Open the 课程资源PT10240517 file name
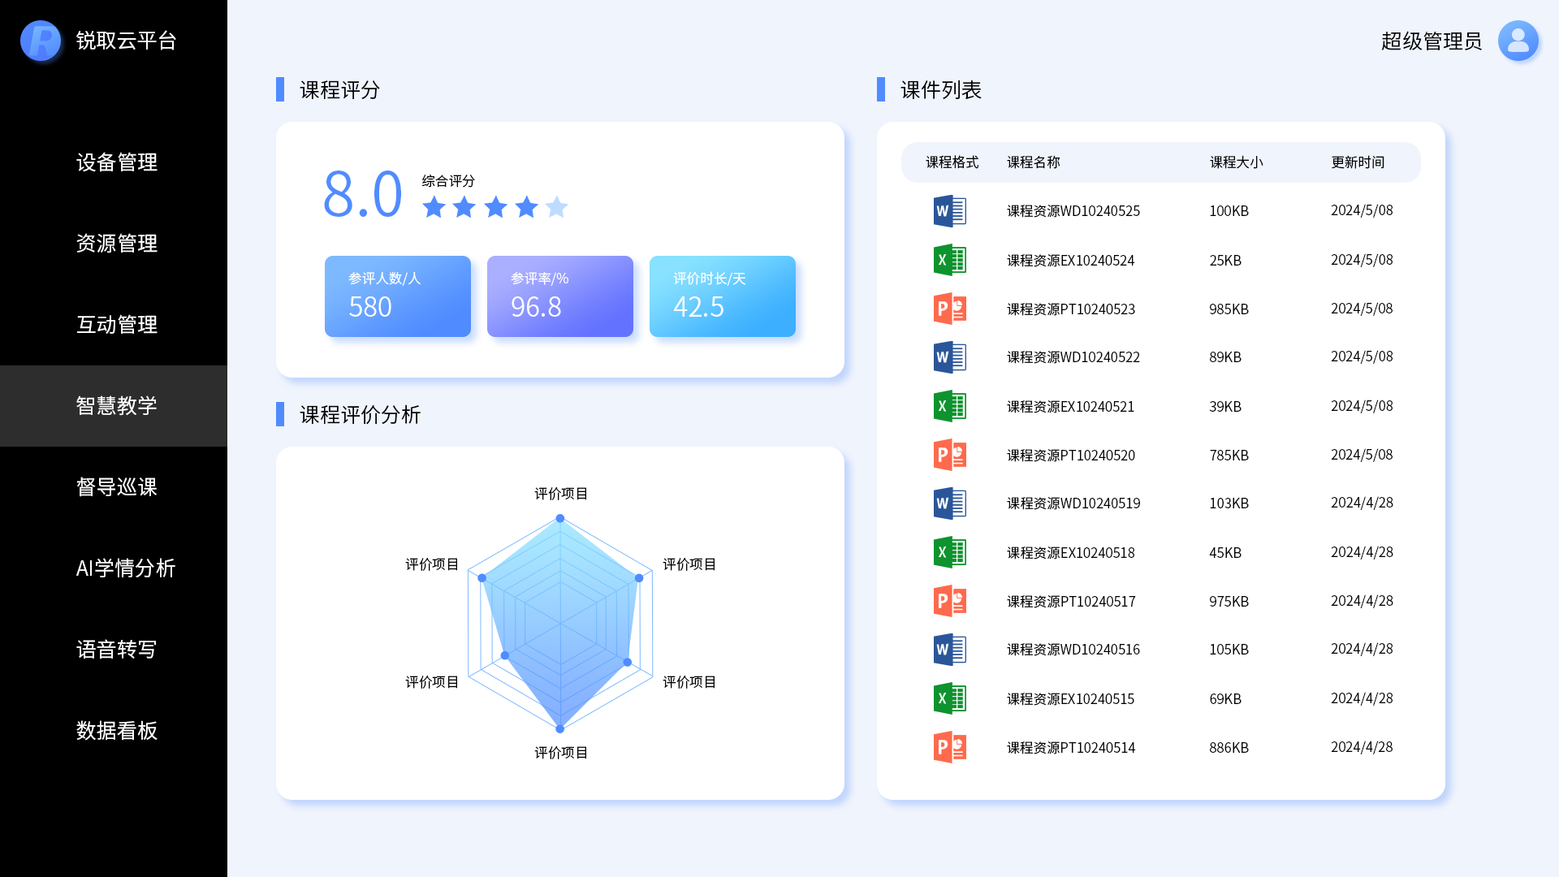Viewport: 1559px width, 877px height. [1070, 602]
